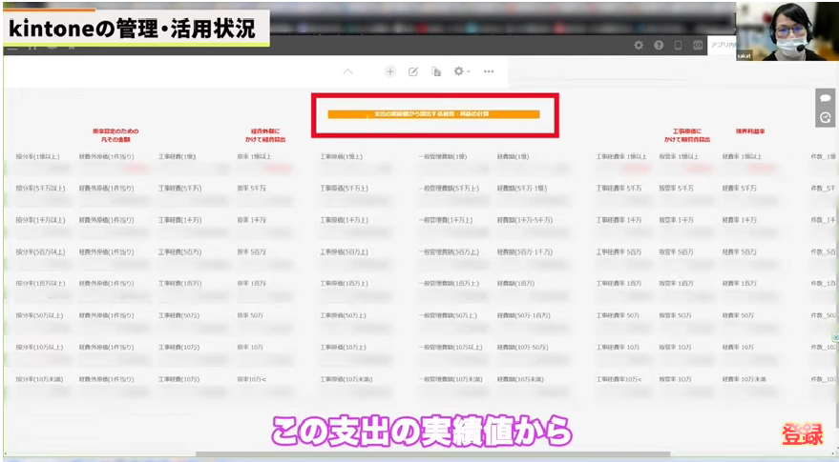Click the 経費額(10万-50万) field label
The height and width of the screenshot is (462, 839).
(x=522, y=347)
